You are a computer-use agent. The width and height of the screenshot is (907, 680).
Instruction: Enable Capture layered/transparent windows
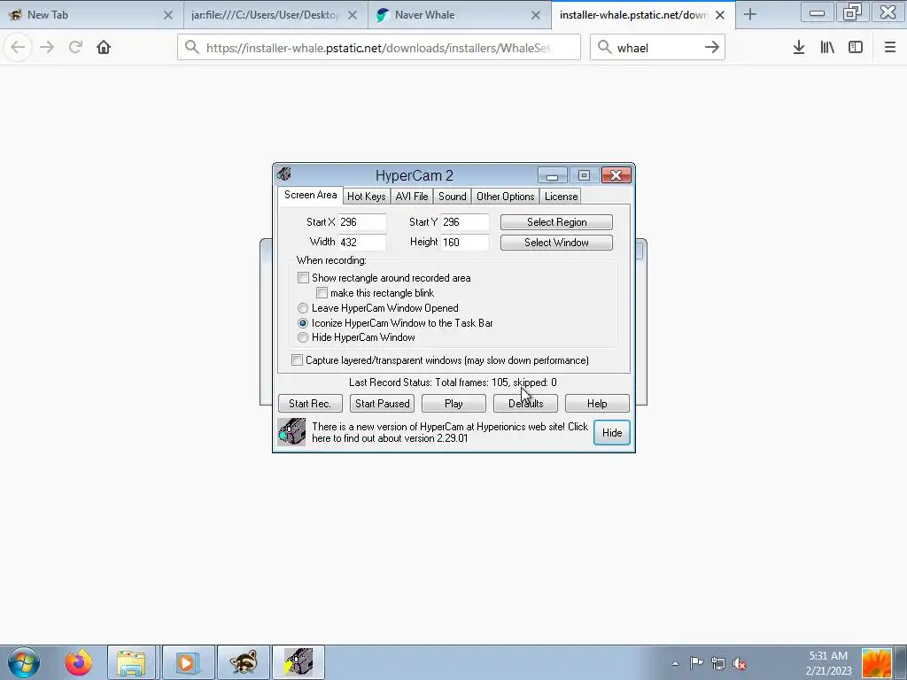pos(297,360)
